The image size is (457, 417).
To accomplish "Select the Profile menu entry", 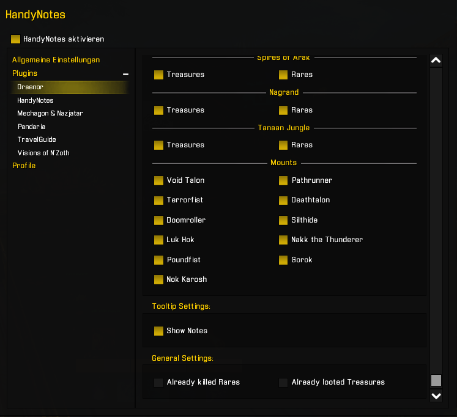I will [24, 166].
